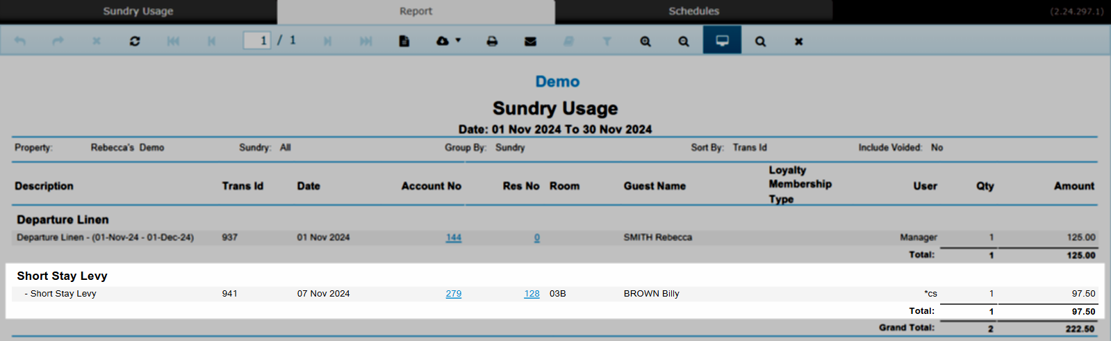Open reservation number 0 link
The width and height of the screenshot is (1111, 341).
[x=537, y=238]
